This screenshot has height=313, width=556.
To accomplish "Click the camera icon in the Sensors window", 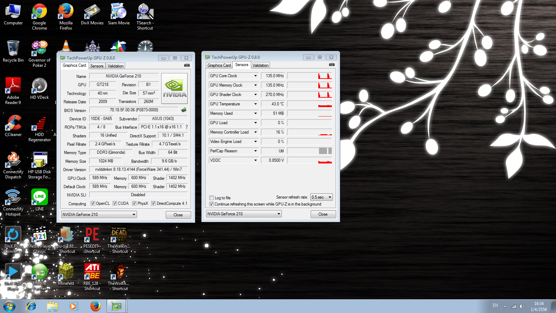I will (332, 65).
